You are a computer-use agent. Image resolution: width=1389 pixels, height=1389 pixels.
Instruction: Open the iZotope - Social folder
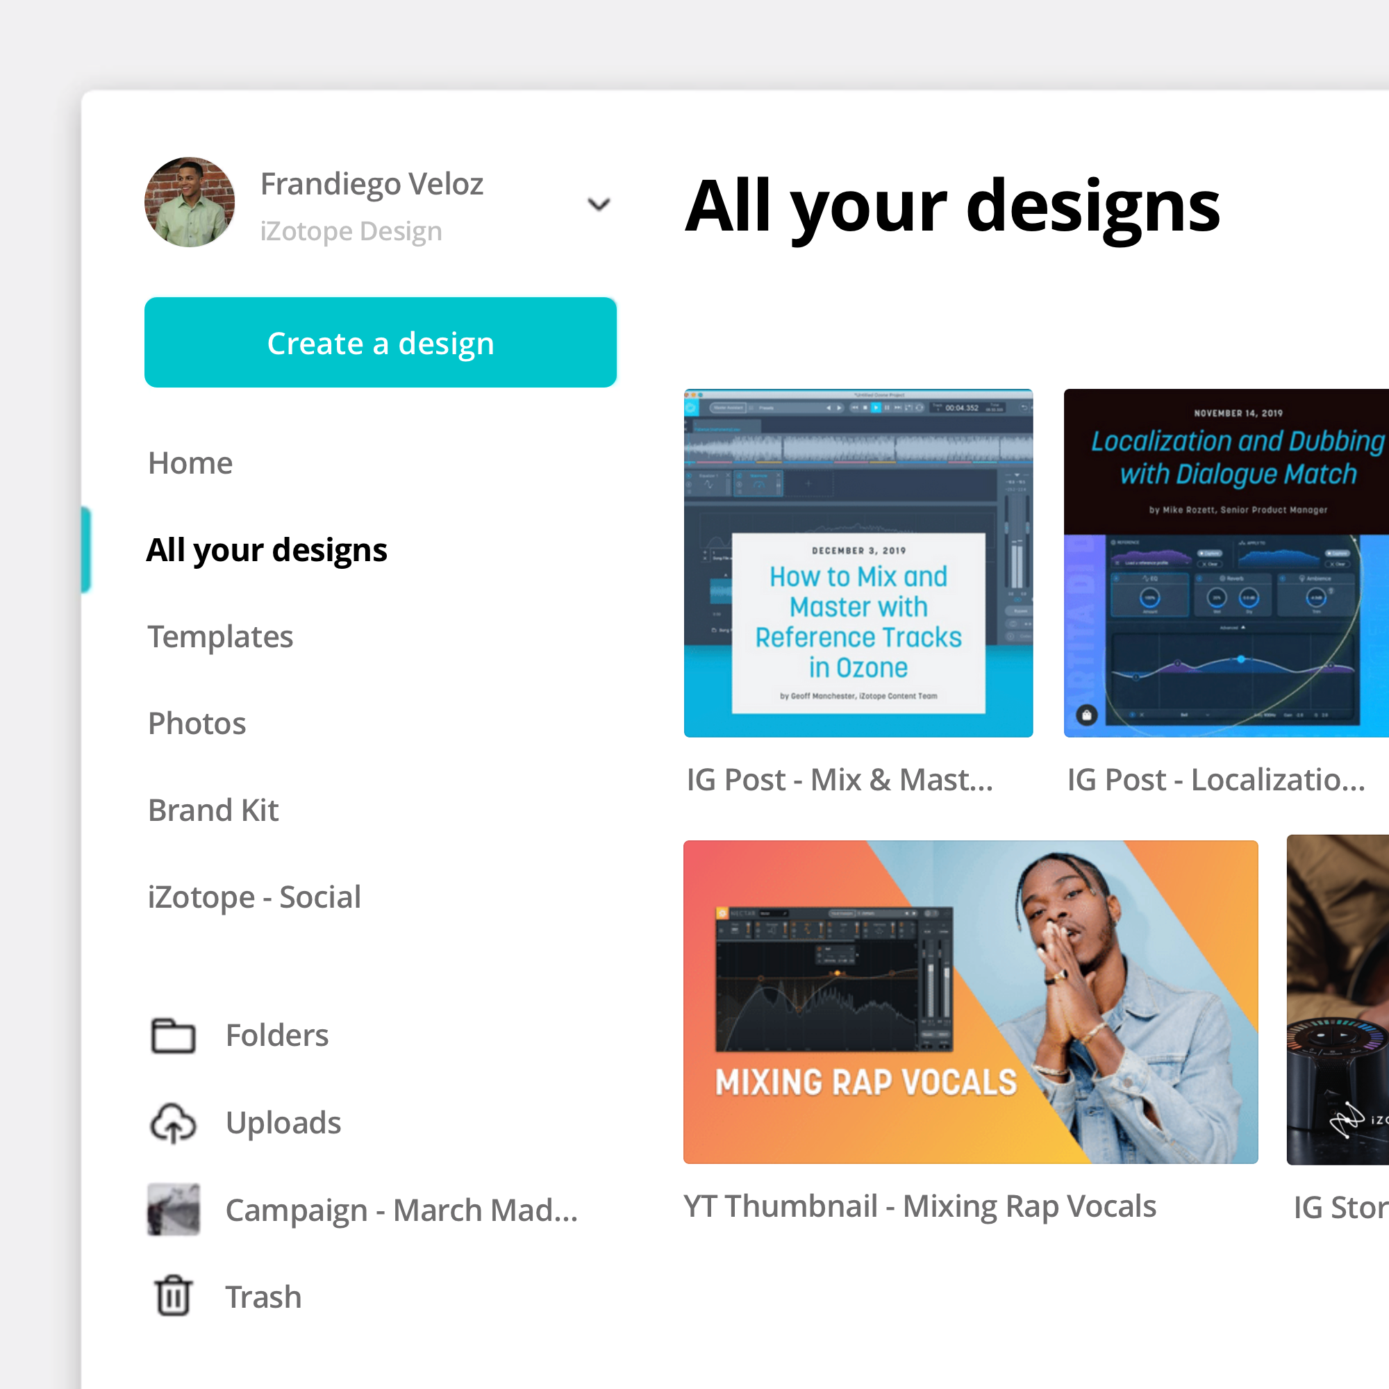(253, 897)
